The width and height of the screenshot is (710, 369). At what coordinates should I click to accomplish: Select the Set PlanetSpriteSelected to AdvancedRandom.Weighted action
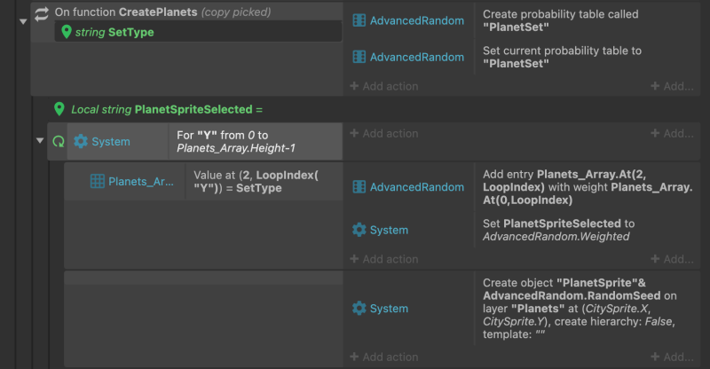[559, 230]
